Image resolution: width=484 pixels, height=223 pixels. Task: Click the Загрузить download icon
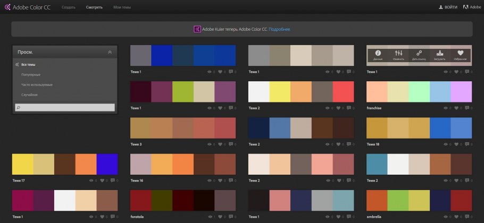pos(440,53)
